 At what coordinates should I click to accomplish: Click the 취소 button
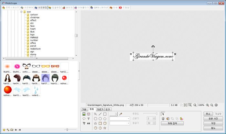208,114
